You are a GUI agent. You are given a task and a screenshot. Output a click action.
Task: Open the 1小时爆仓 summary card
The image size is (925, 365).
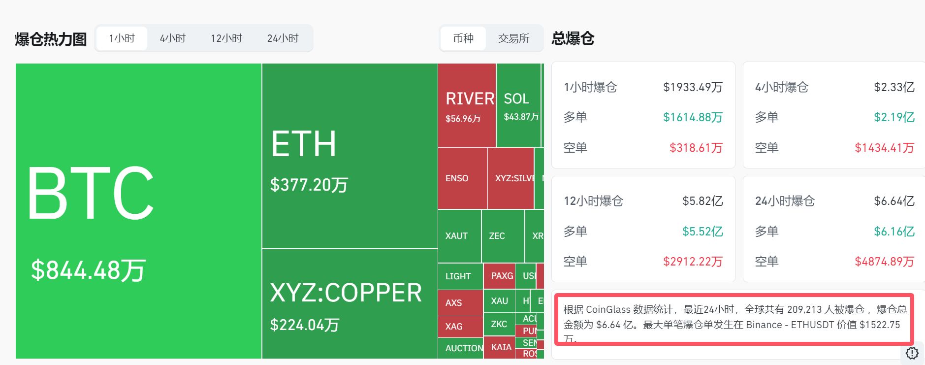tap(643, 115)
